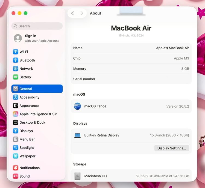Select the Menu Bar sidebar label

coord(27,139)
